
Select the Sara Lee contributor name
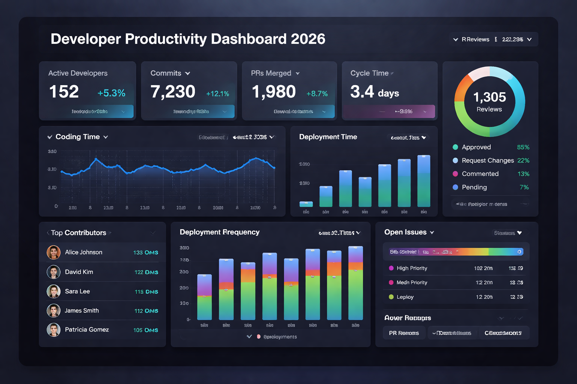click(77, 291)
